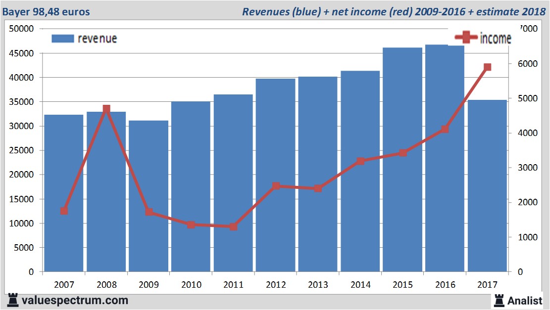The height and width of the screenshot is (310, 550).
Task: Click the 35000 left axis value
Action: 21,102
